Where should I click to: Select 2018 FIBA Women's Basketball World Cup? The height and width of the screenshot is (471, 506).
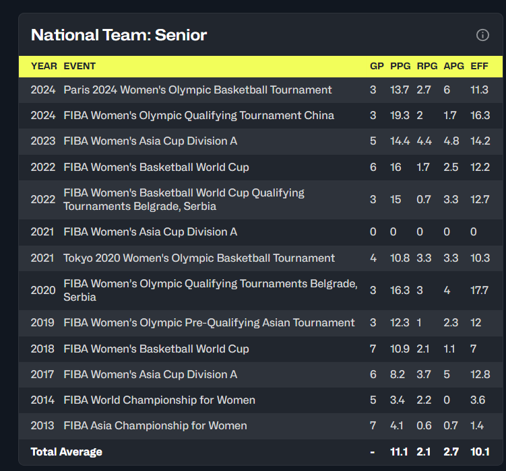156,349
